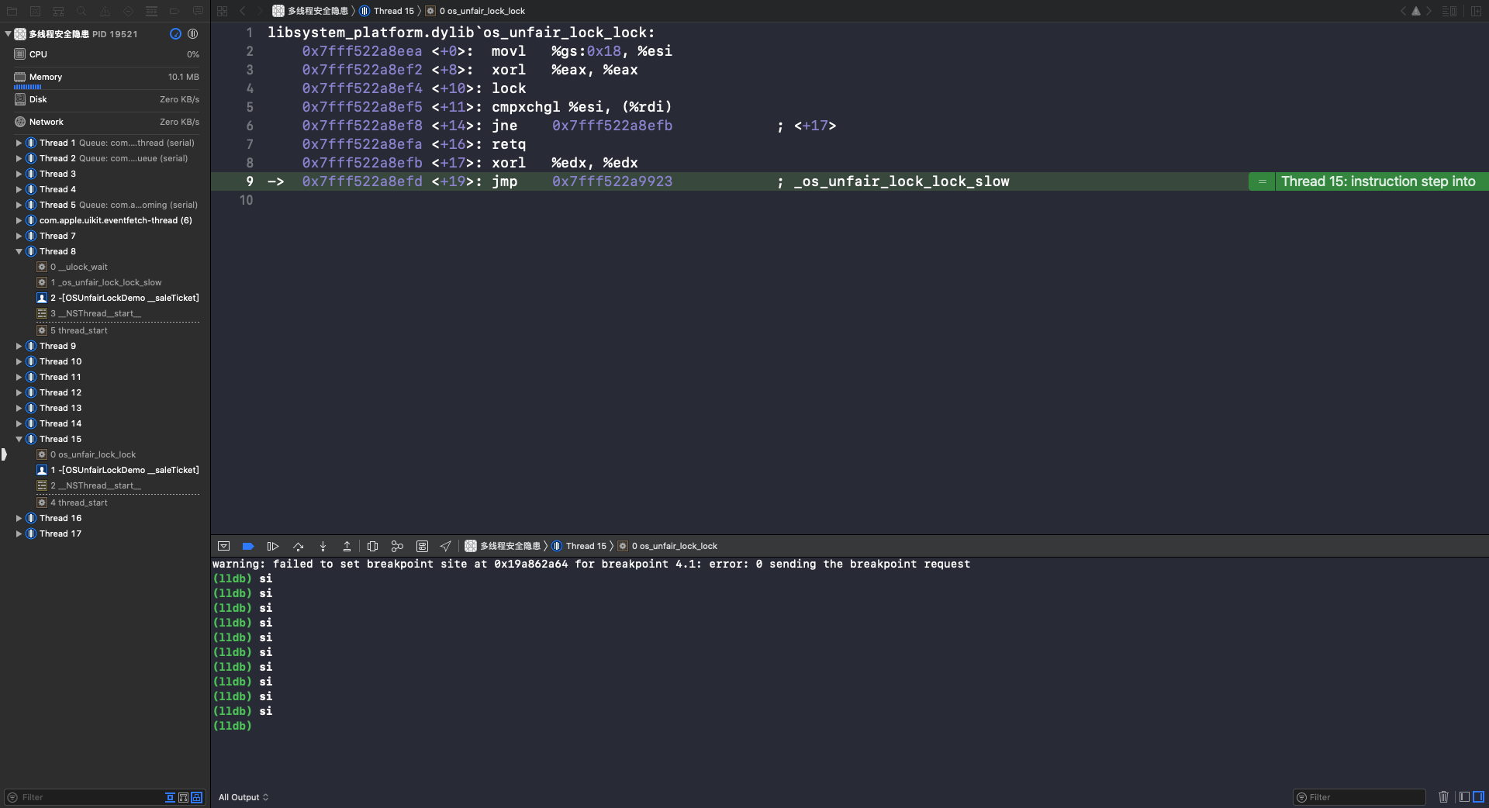Expand Thread 3
1489x808 pixels.
click(19, 174)
